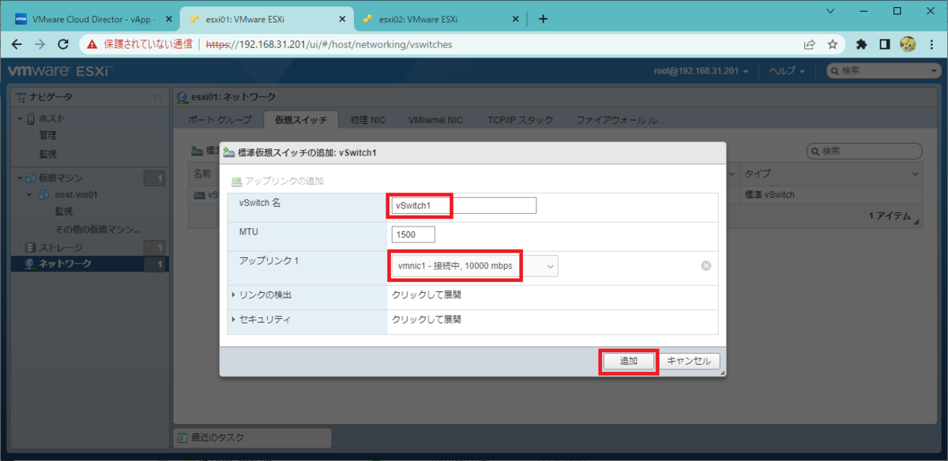Click the キャンセル button
The image size is (948, 461).
tap(688, 361)
